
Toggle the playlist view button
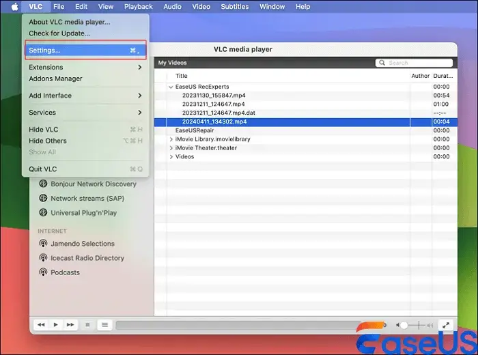point(104,325)
